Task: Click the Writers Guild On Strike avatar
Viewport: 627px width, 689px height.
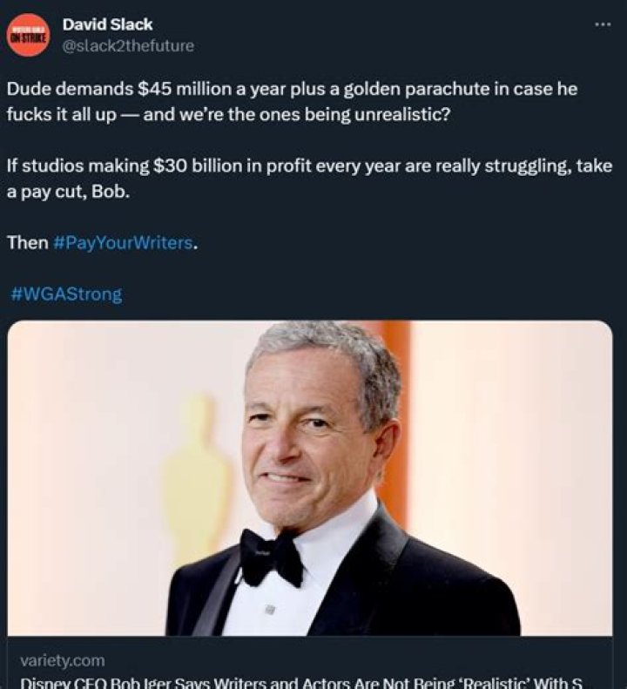Action: pyautogui.click(x=28, y=36)
